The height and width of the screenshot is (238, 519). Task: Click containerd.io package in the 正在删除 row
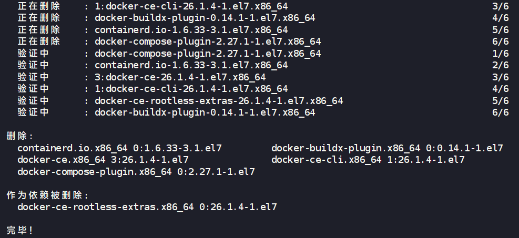pyautogui.click(x=191, y=30)
